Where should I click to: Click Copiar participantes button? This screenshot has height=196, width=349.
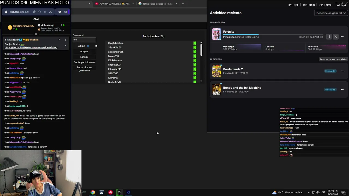(x=84, y=62)
